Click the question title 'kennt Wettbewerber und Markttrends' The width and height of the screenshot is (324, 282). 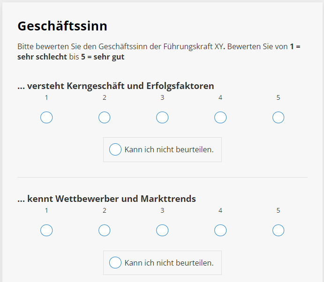click(106, 199)
